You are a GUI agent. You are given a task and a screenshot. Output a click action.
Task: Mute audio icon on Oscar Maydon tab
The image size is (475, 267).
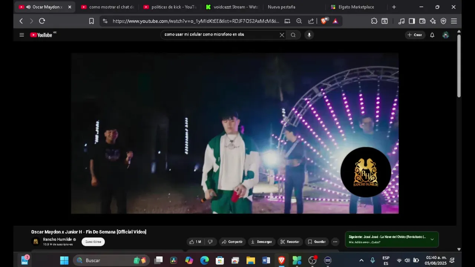coord(28,7)
